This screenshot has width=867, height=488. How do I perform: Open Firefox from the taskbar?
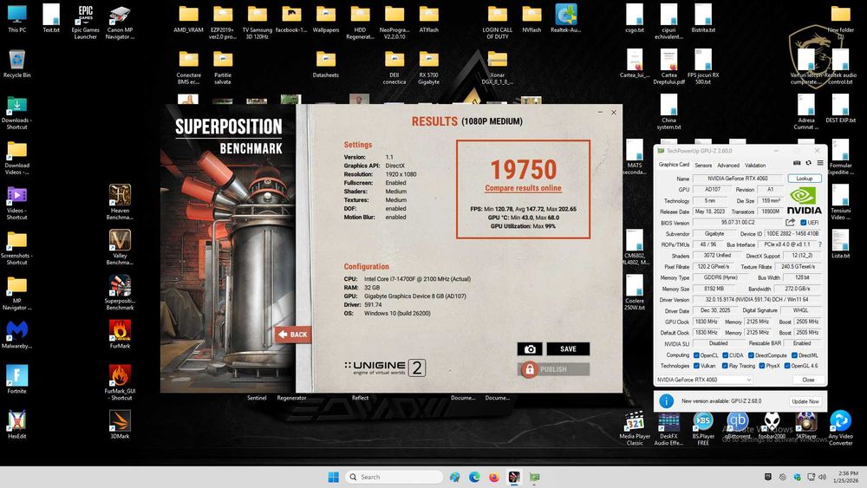pyautogui.click(x=494, y=477)
